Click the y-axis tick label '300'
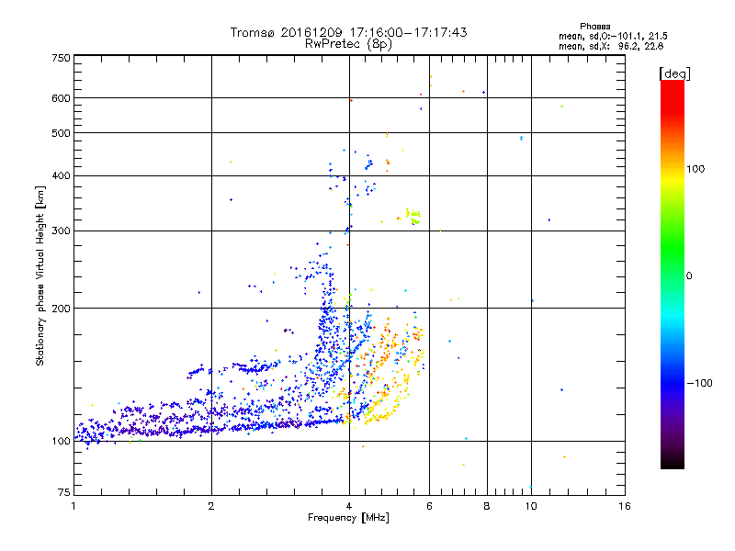735x551 pixels. (61, 231)
